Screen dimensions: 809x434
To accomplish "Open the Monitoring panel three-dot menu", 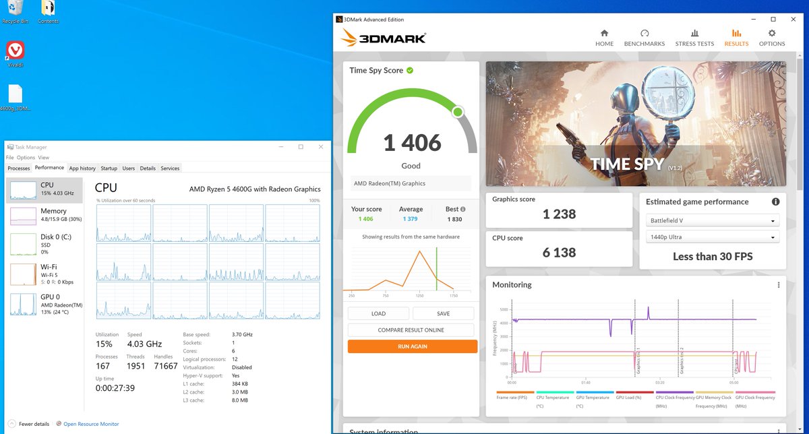I will [x=779, y=285].
